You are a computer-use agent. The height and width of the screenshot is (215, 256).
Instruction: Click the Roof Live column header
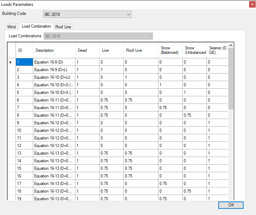pyautogui.click(x=140, y=50)
